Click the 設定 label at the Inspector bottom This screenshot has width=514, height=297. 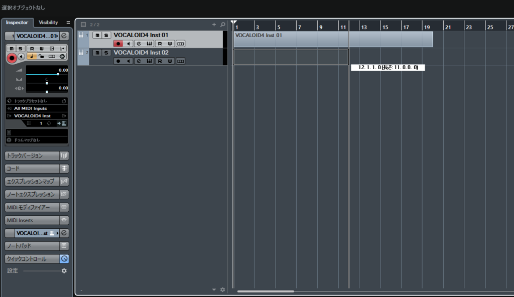pyautogui.click(x=13, y=271)
